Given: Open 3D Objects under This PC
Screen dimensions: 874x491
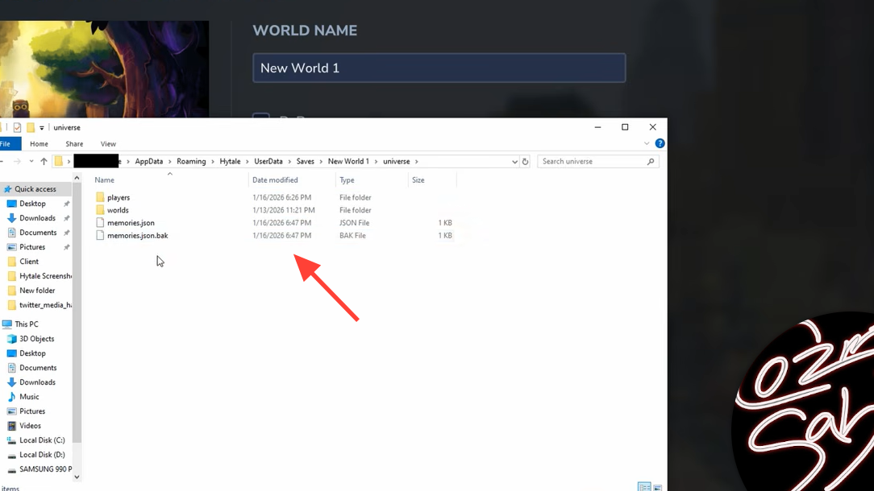Looking at the screenshot, I should pos(37,339).
